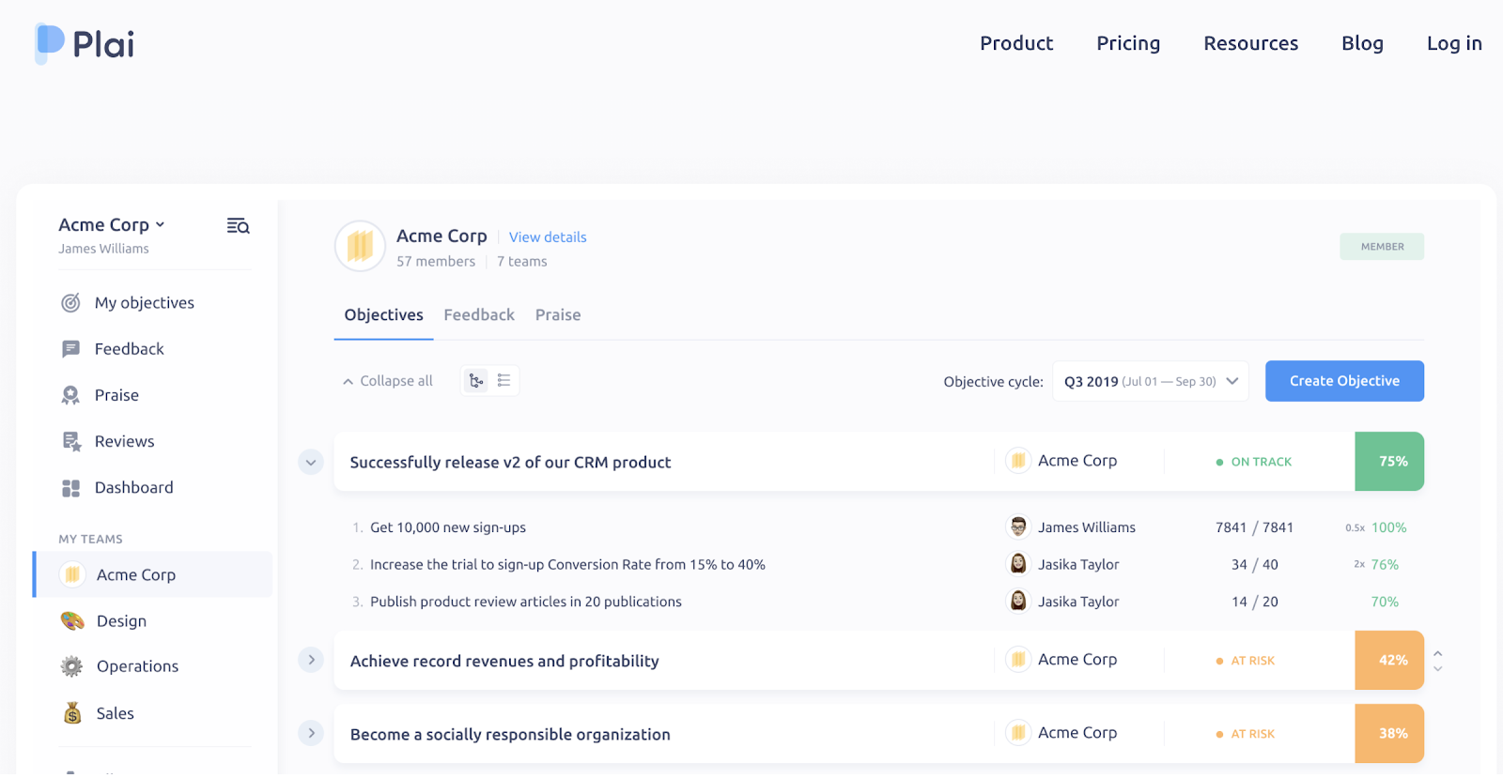Click the 100% key result percentage
Screen dimensions: 1503x778
click(1388, 527)
